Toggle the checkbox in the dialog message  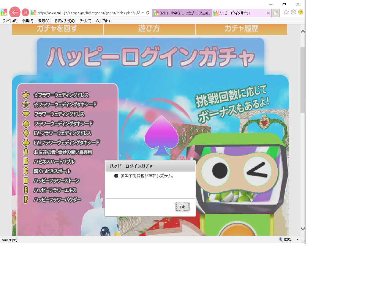116,176
